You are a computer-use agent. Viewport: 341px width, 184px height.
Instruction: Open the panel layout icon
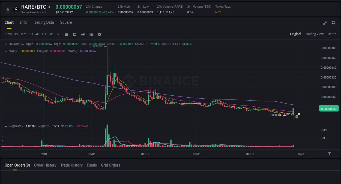[x=333, y=23]
